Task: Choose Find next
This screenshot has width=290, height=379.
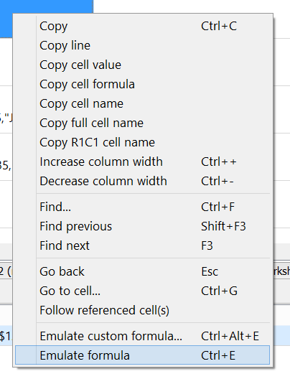Action: 142,245
